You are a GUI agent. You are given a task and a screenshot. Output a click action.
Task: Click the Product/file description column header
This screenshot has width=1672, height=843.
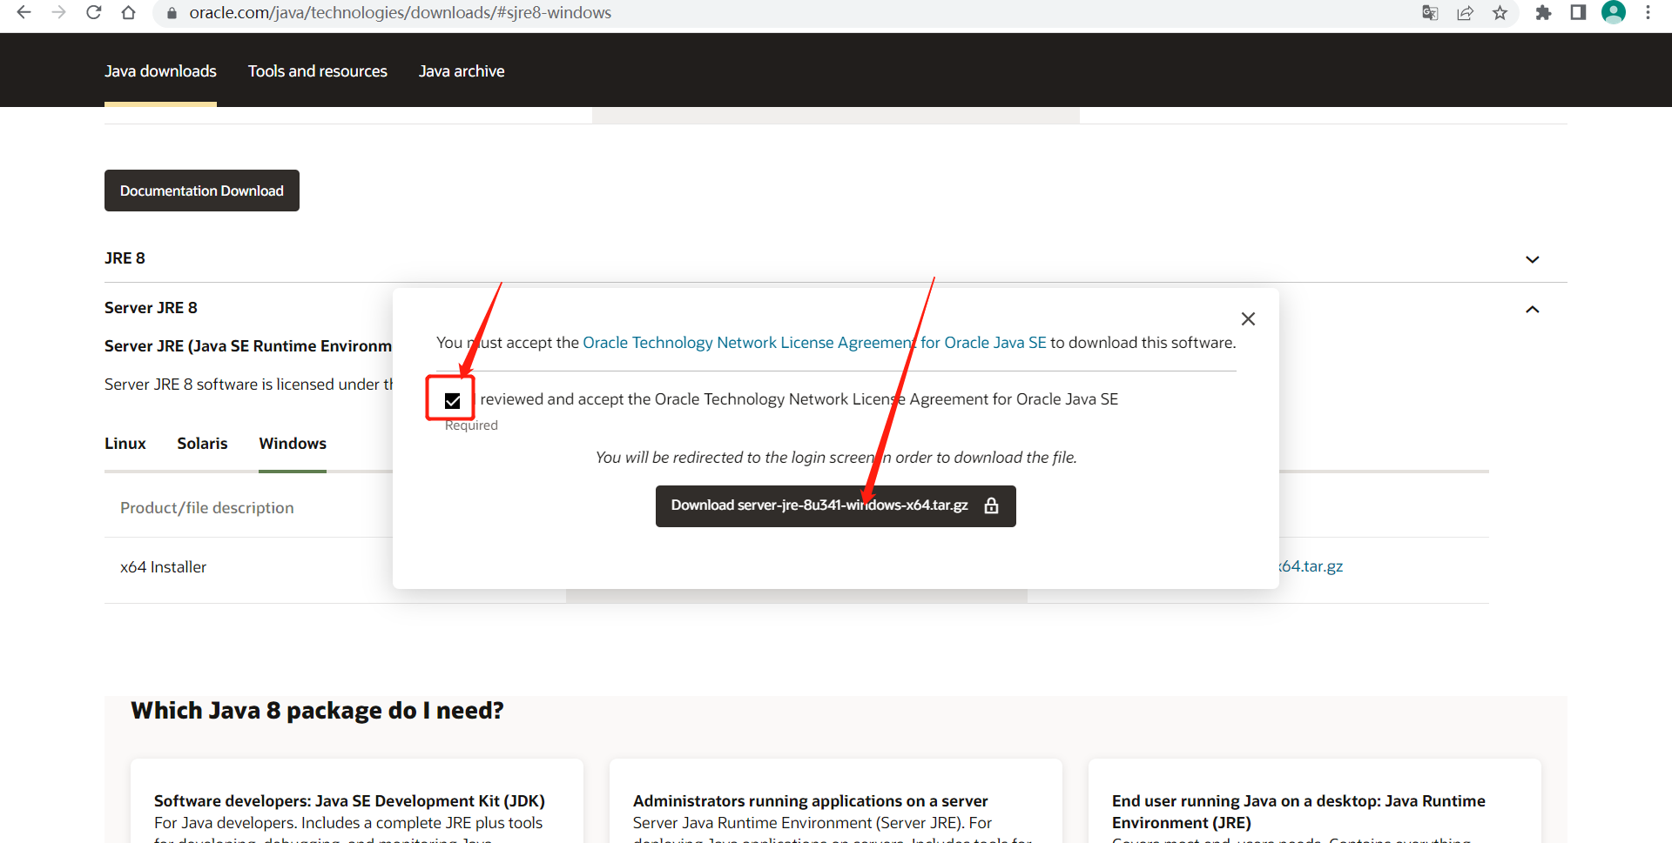click(x=207, y=508)
